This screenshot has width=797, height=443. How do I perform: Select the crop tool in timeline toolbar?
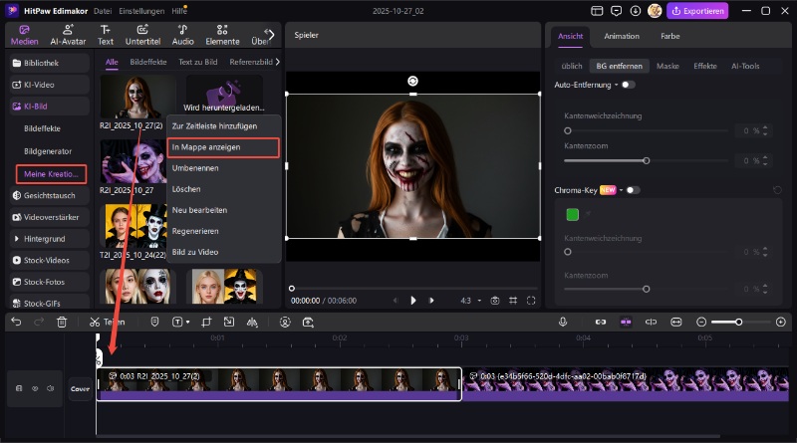[x=206, y=323]
